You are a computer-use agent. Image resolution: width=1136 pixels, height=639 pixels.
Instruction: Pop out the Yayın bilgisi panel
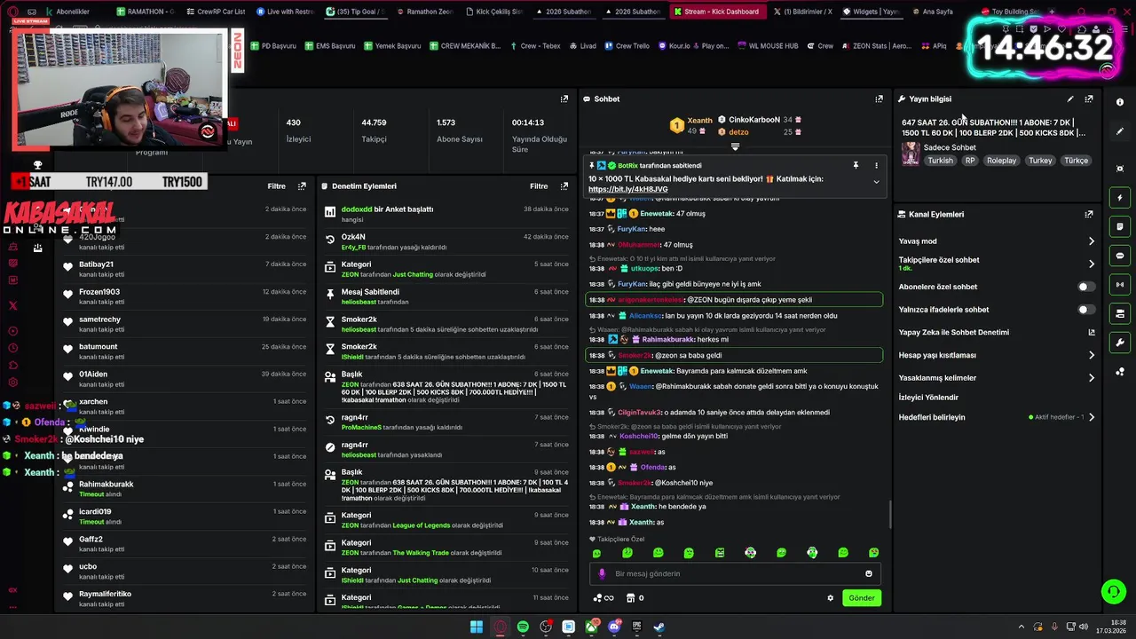click(1089, 99)
